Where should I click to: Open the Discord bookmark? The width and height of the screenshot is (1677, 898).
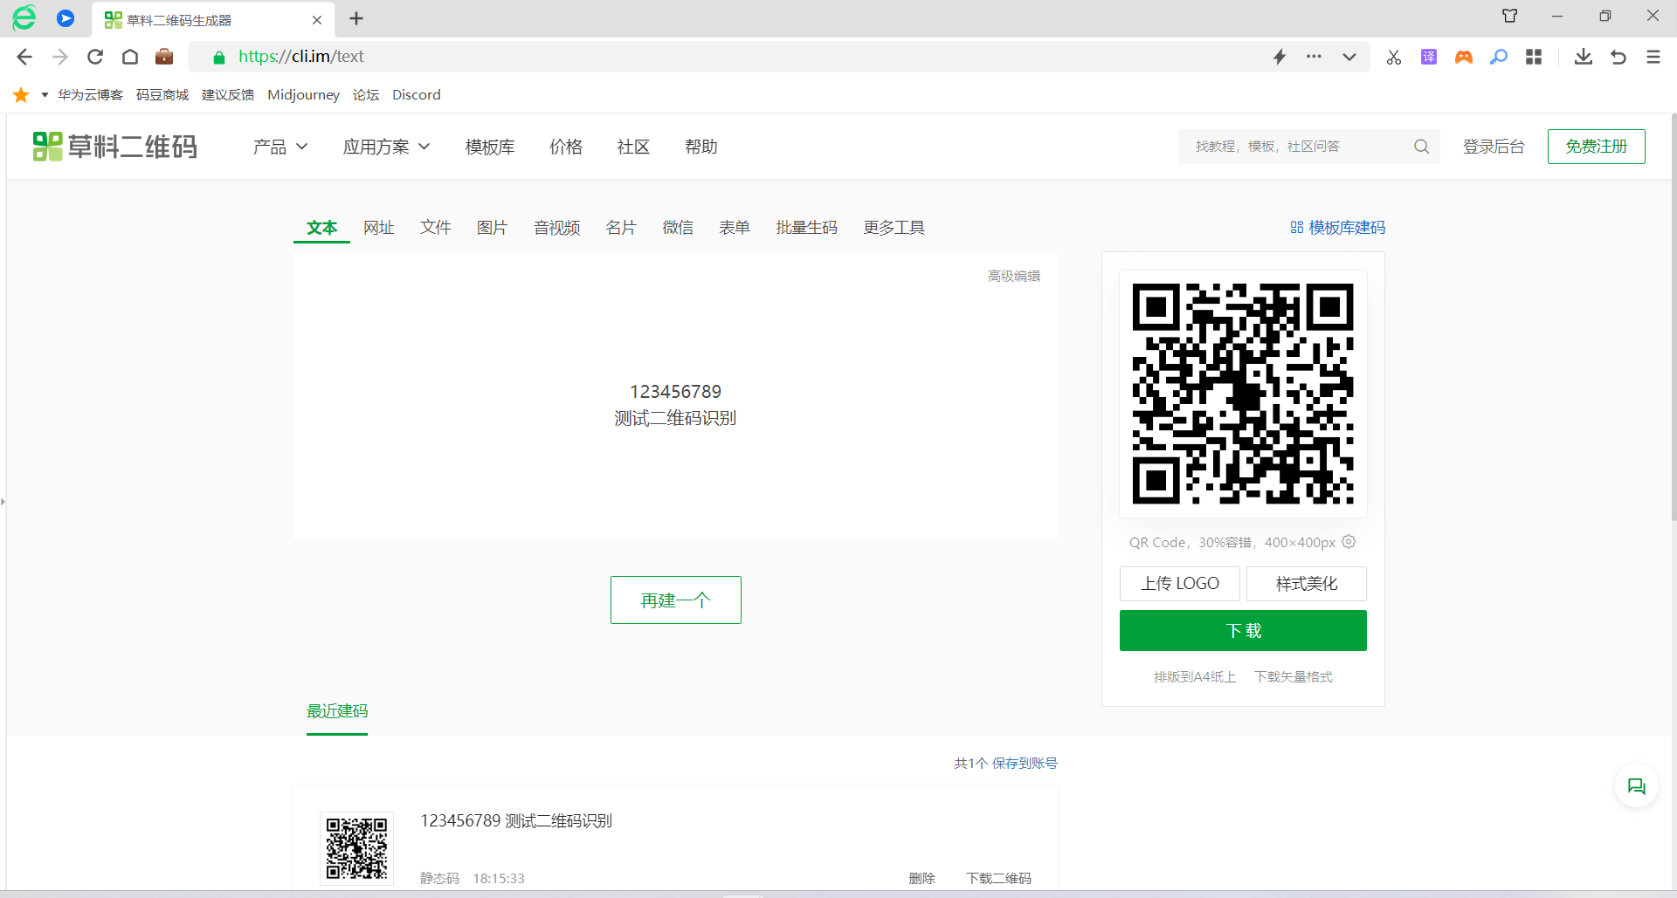click(x=417, y=94)
